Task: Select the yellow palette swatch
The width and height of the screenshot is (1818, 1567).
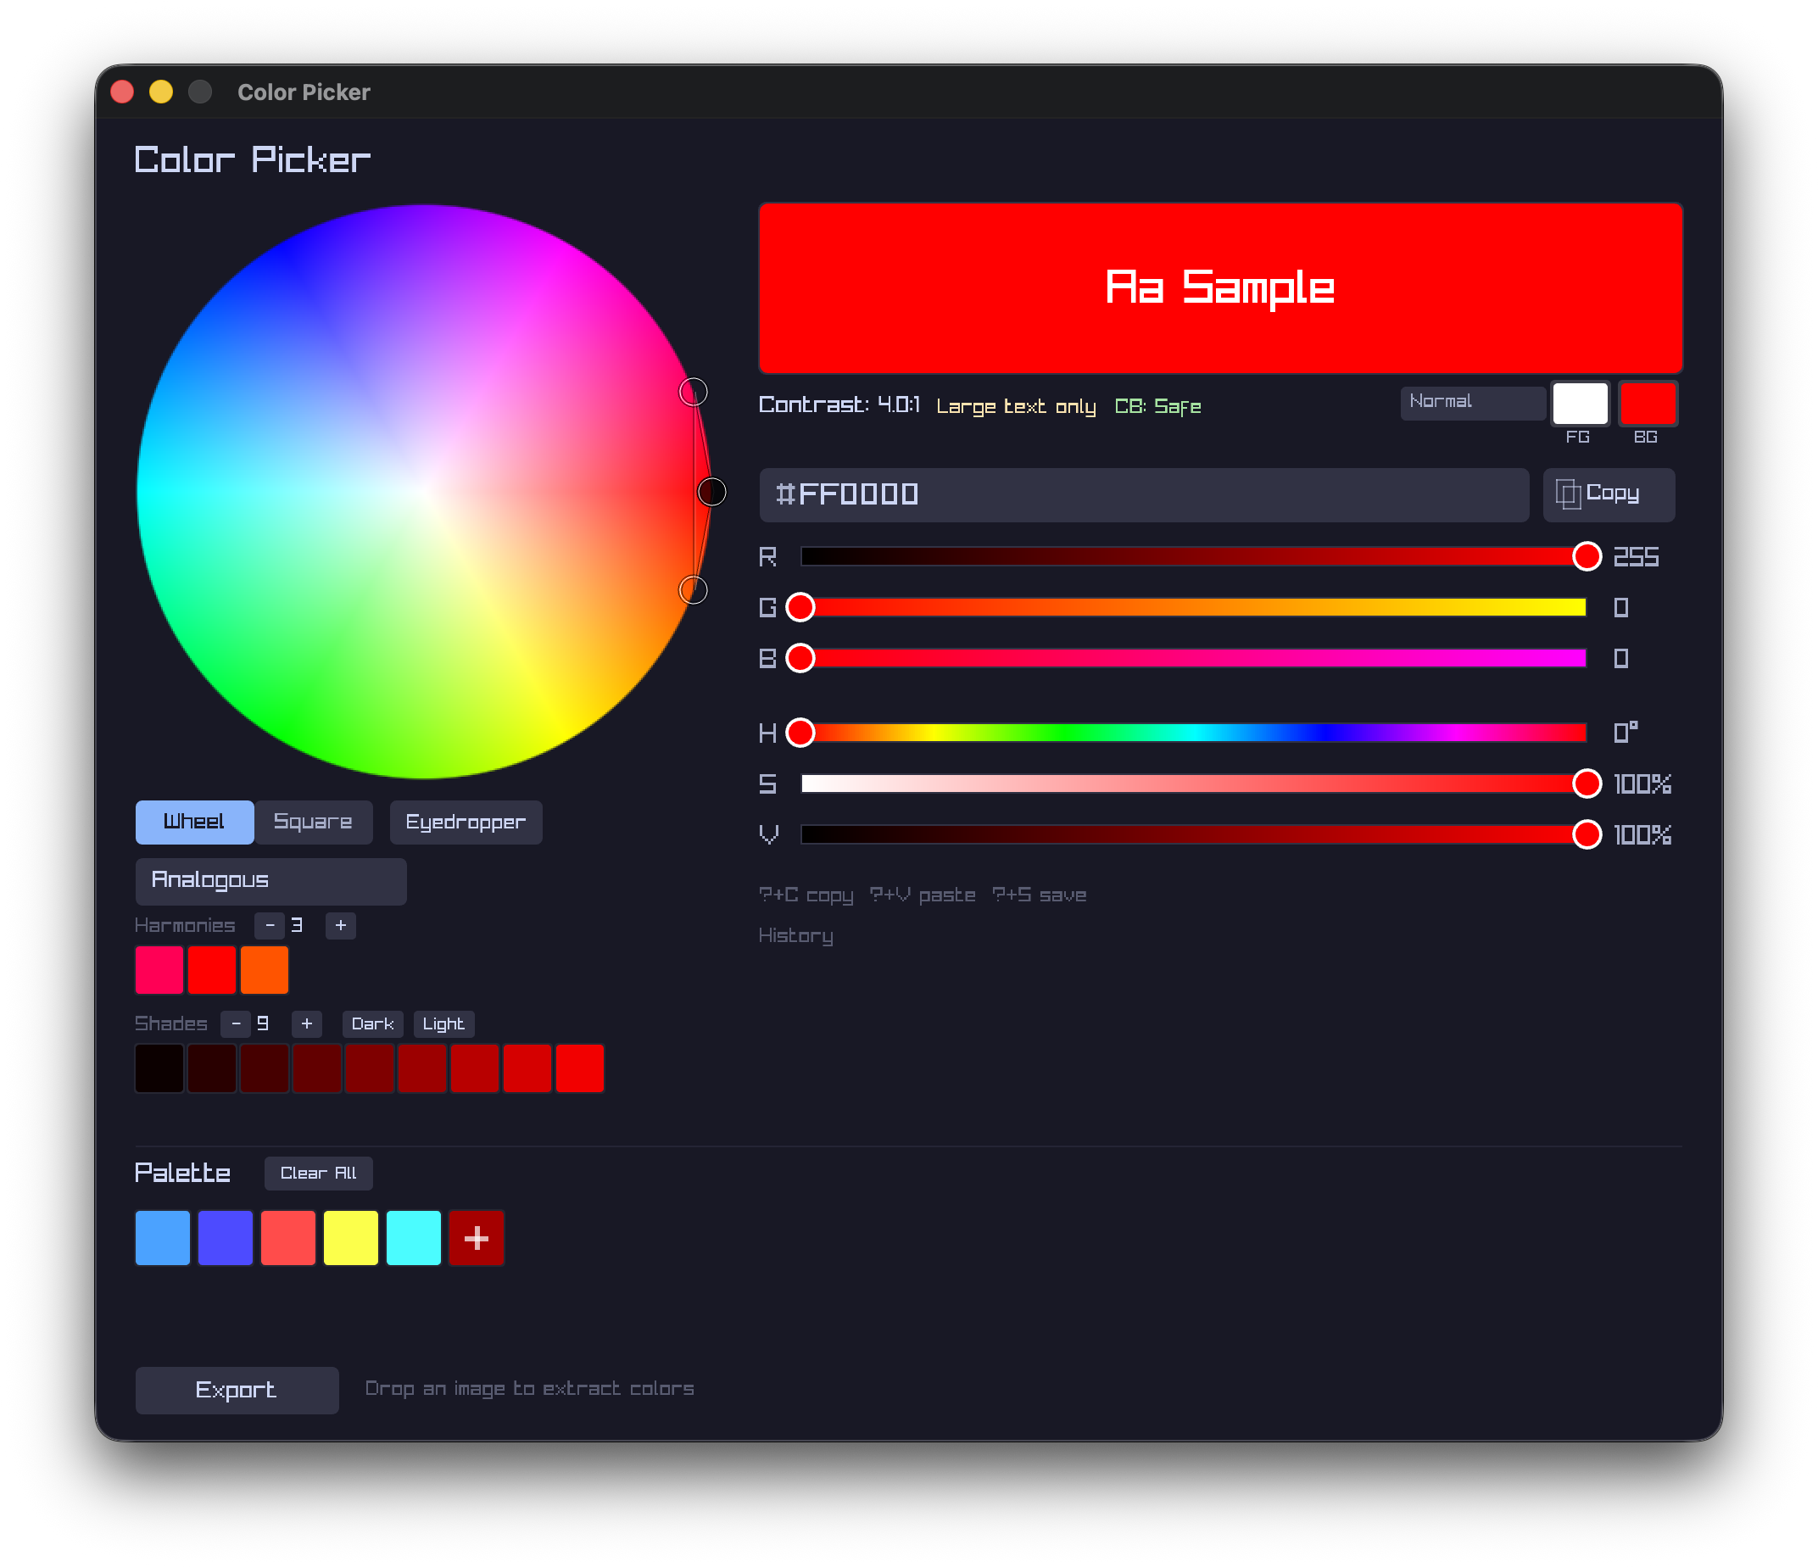Action: tap(351, 1238)
